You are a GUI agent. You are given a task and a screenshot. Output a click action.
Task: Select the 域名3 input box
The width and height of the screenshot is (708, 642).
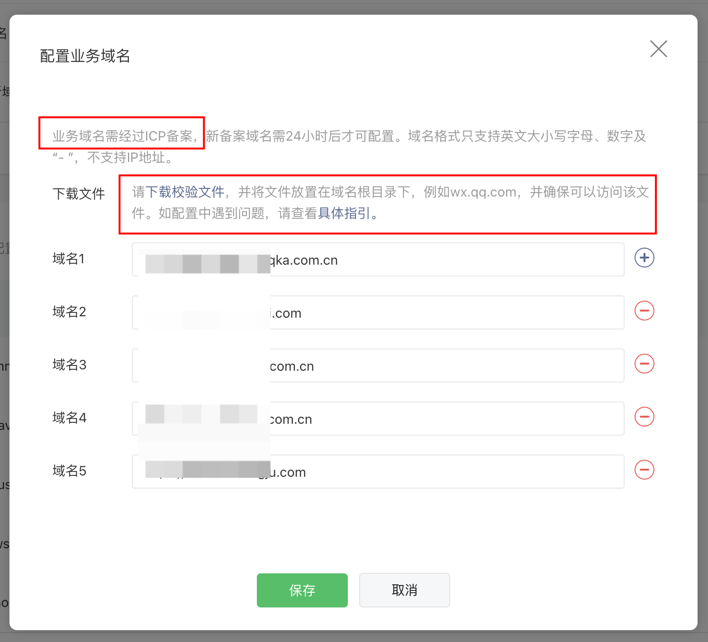(x=427, y=366)
